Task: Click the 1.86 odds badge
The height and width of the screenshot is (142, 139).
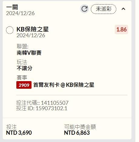Action: coord(121,29)
